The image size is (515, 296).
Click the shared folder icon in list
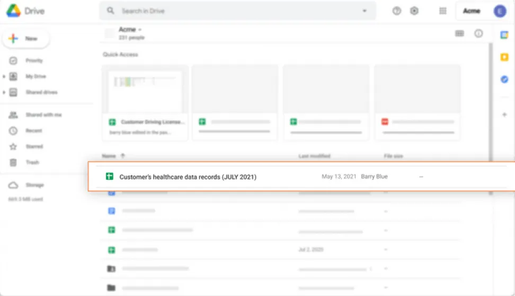[111, 269]
